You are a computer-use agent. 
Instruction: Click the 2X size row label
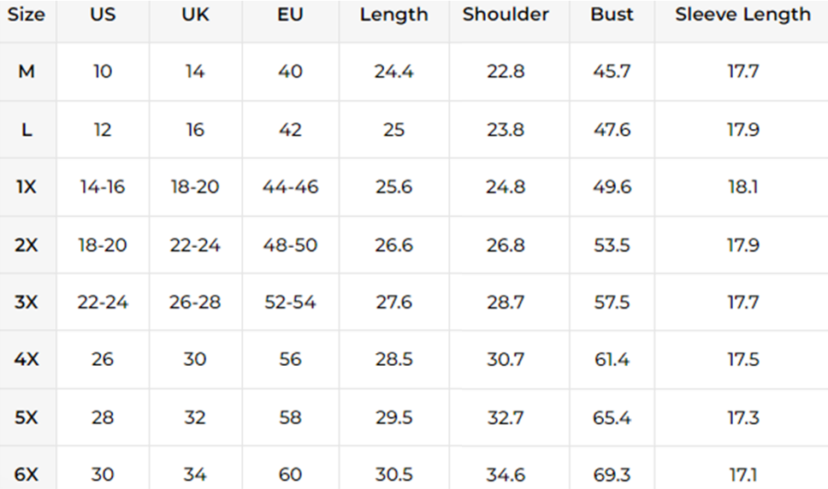27,244
